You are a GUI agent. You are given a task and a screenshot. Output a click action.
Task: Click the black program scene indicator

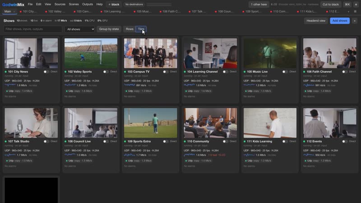click(114, 5)
